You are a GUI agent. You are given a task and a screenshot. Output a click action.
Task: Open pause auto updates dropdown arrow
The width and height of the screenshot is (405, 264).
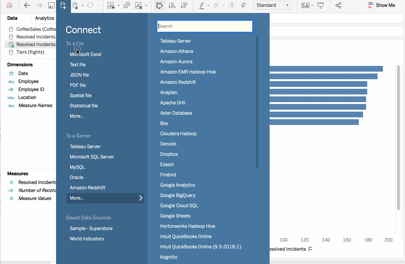(x=83, y=5)
